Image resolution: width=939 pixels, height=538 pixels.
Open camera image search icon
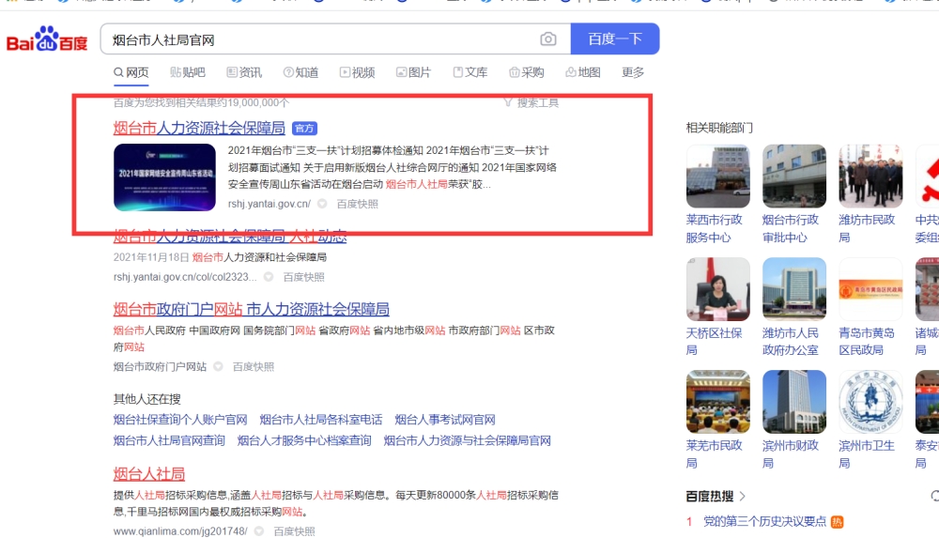[x=548, y=38]
